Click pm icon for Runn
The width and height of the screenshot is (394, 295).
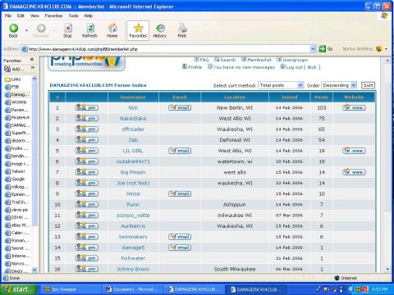[87, 204]
